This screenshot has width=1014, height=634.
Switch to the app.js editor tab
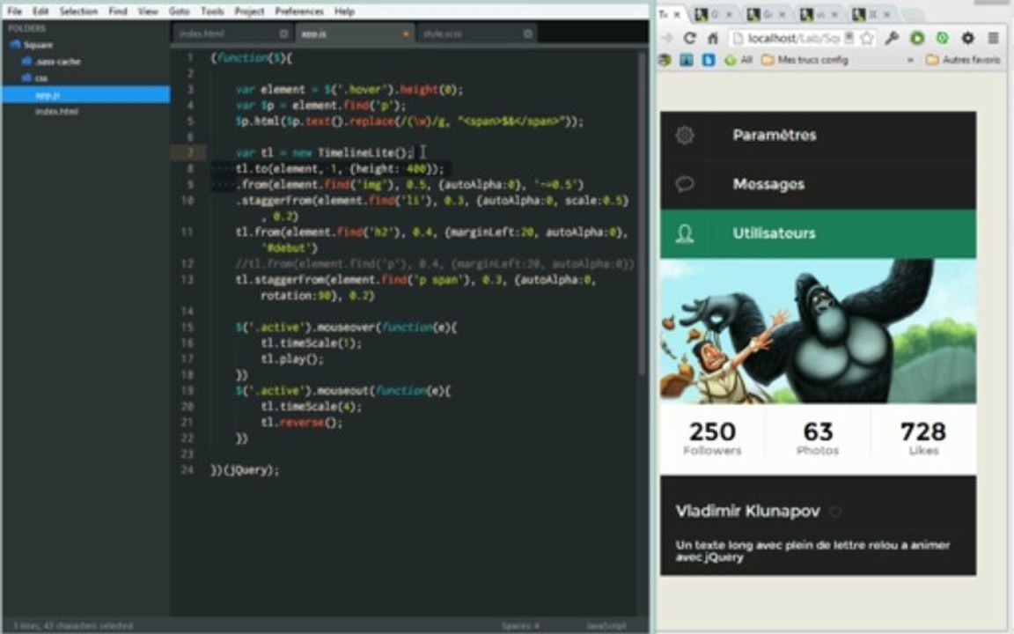356,33
